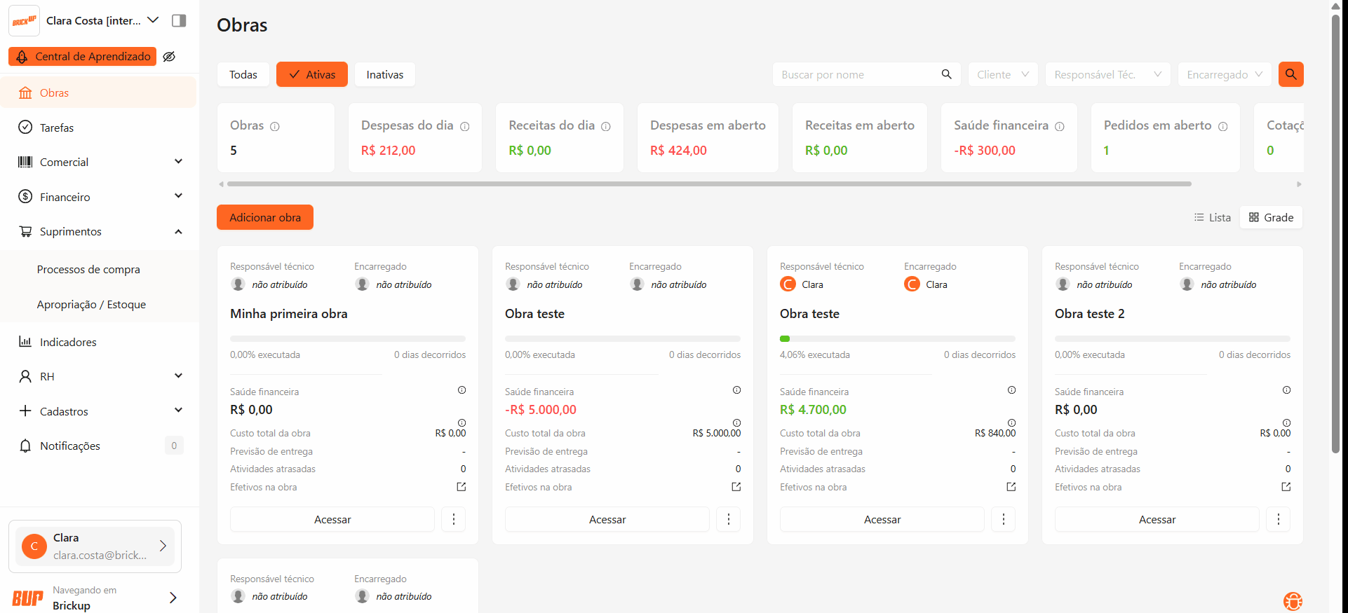This screenshot has width=1348, height=613.
Task: Collapse sidebar using the panel icon
Action: pos(179,21)
